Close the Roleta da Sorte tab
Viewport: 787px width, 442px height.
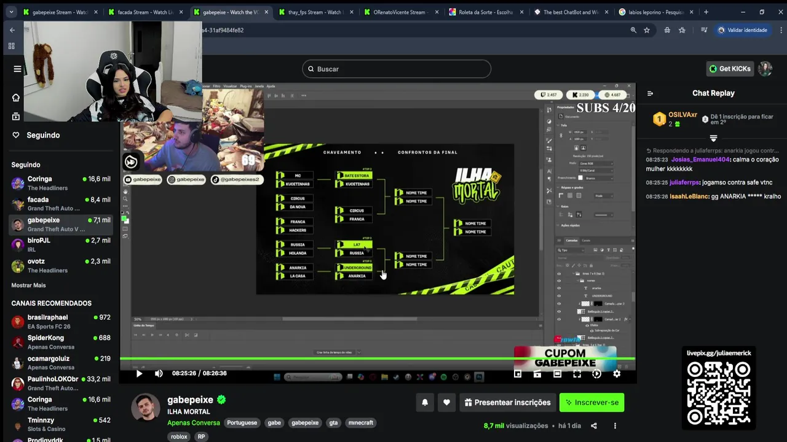click(x=521, y=12)
